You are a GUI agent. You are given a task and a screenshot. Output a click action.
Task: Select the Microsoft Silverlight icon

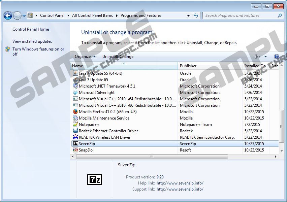75,92
